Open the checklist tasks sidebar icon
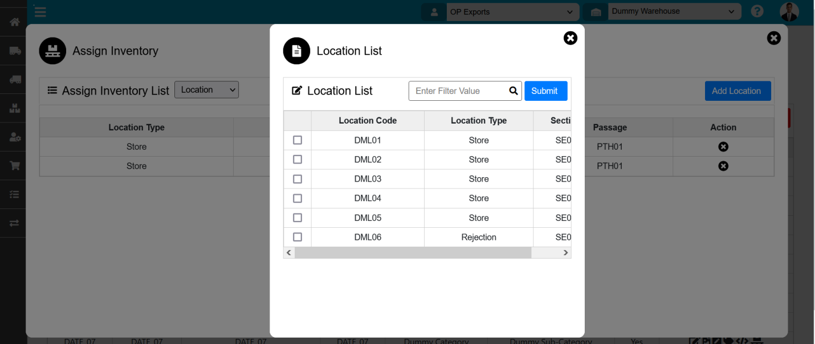815x344 pixels. [15, 194]
